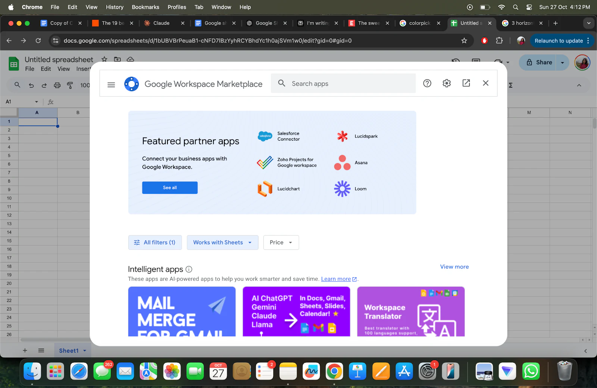Reload the page
This screenshot has height=388, width=597.
click(x=38, y=41)
